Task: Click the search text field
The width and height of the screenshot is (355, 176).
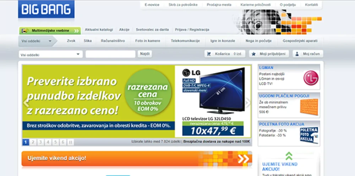Action: (110, 54)
